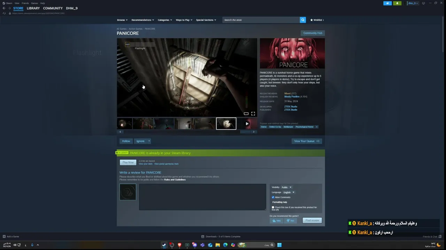This screenshot has height=250, width=446.
Task: Uncheck Allow Comments
Action: point(273,197)
